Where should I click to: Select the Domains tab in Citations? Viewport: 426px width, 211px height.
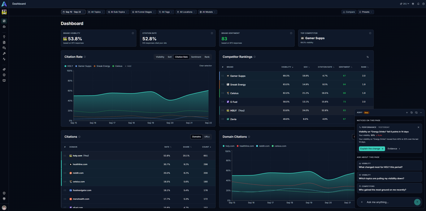(x=196, y=137)
